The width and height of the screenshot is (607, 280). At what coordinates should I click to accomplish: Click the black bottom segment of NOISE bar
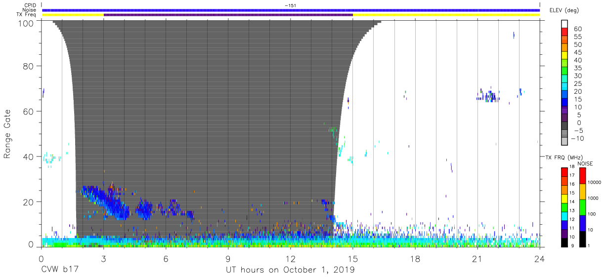click(x=582, y=239)
